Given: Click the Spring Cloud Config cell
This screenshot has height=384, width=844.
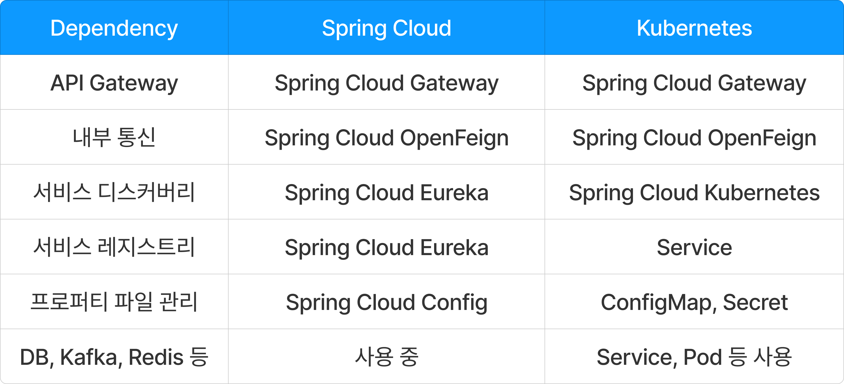Looking at the screenshot, I should (386, 302).
